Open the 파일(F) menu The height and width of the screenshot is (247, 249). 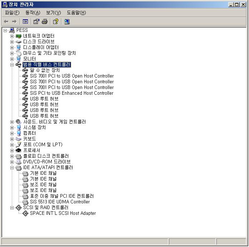[x=12, y=13]
